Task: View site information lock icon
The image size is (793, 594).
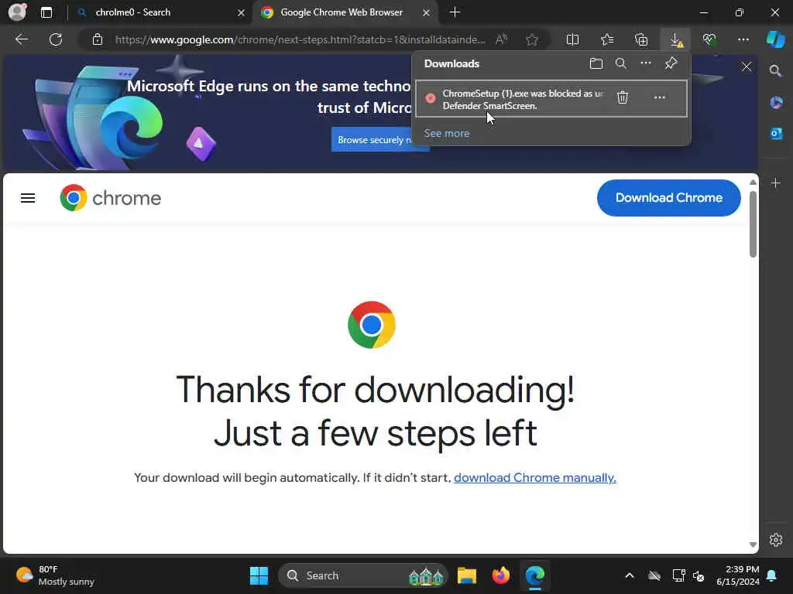Action: 98,39
